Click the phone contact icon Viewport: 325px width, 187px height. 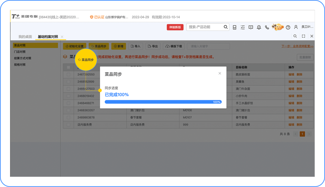tap(267, 27)
